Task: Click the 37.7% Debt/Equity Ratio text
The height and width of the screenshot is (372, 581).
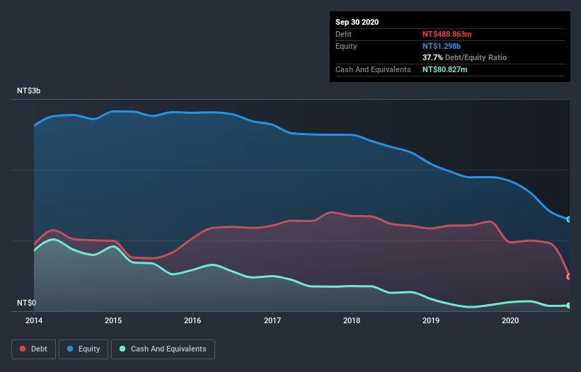Action: coord(465,57)
